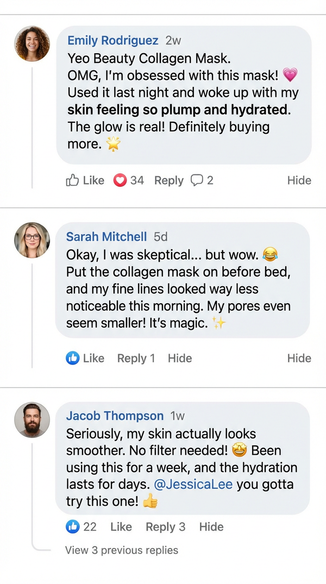This screenshot has height=584, width=326.
Task: Expand View 3 previous replies
Action: (121, 550)
